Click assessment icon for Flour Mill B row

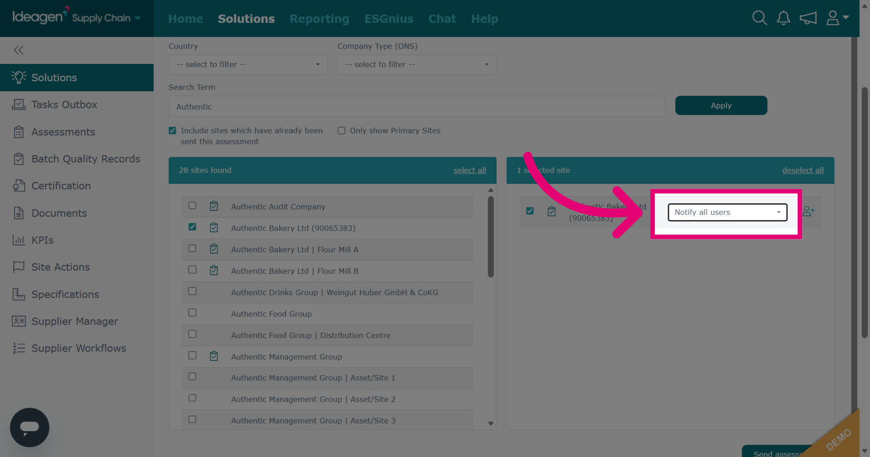coord(214,271)
